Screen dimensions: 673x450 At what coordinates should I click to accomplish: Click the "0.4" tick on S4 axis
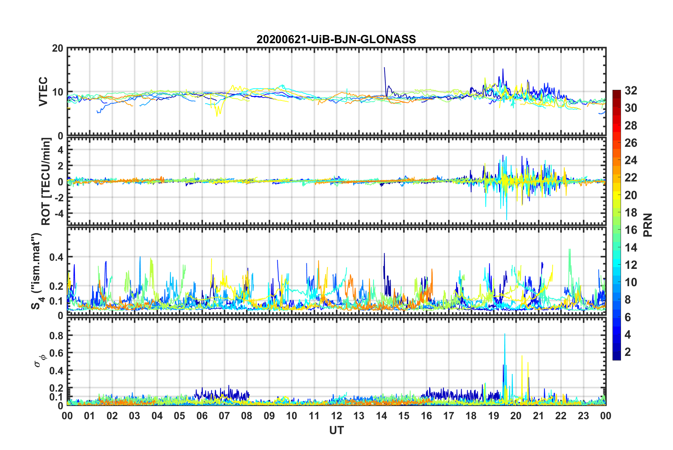click(56, 257)
